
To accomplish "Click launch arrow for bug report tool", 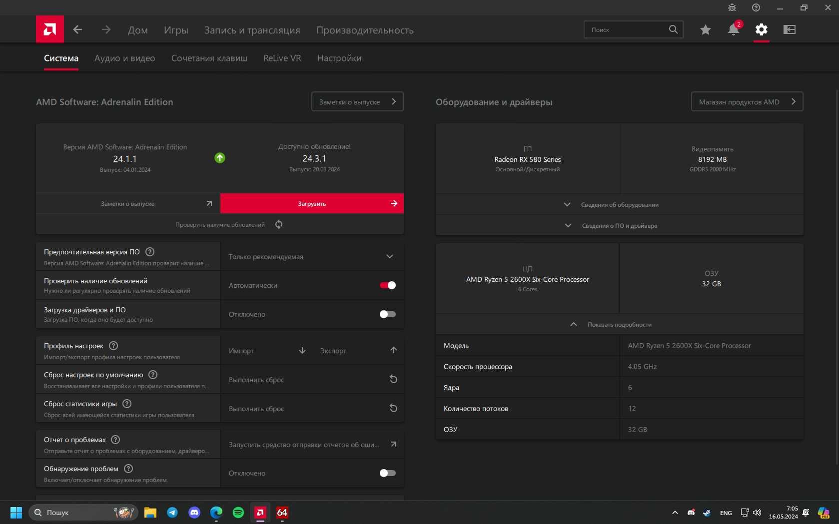I will point(394,444).
